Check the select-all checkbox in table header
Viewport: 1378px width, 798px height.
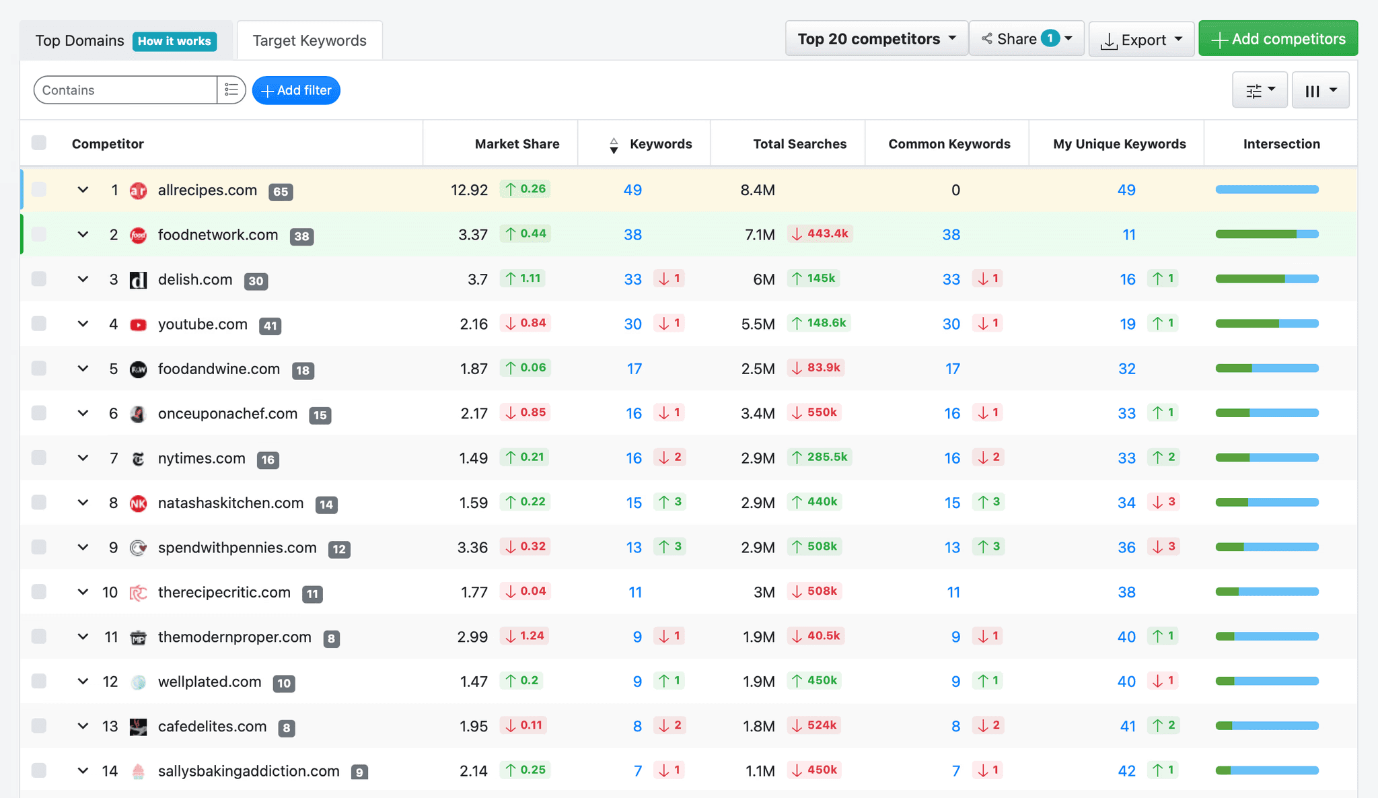tap(38, 142)
